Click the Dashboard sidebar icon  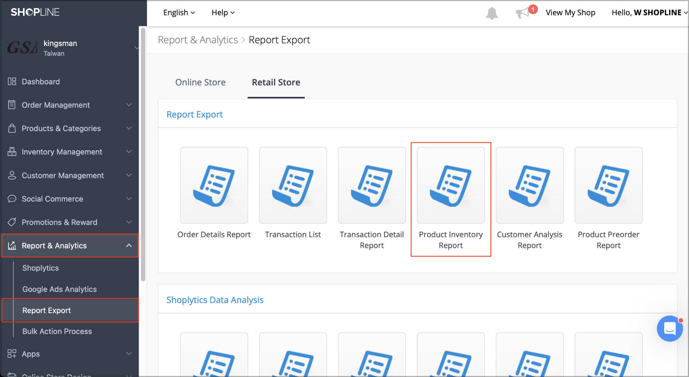coord(12,81)
